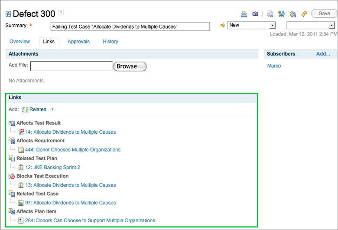
Task: Open the History tab
Action: [110, 42]
